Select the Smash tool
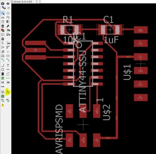 (3, 47)
